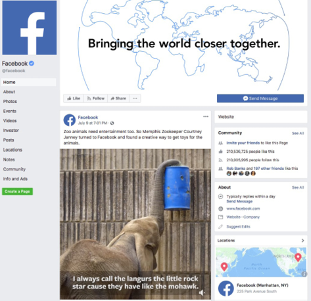The height and width of the screenshot is (301, 311).
Task: Click the post author's Facebook avatar
Action: [x=70, y=120]
